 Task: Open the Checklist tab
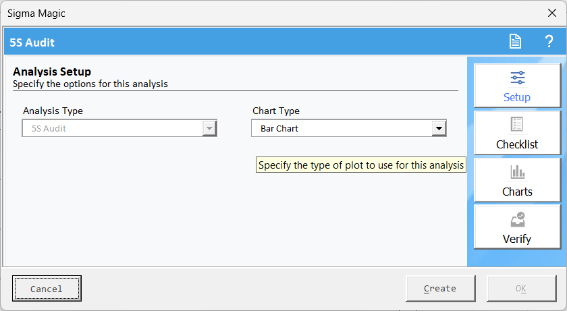[517, 133]
